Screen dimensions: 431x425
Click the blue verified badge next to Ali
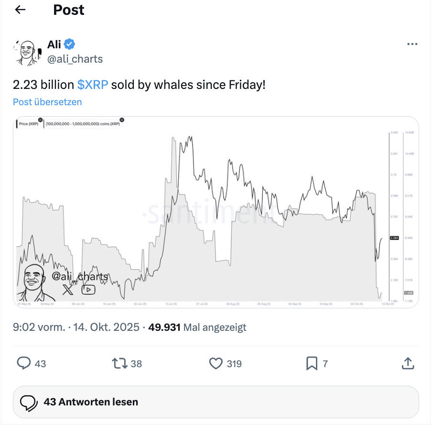70,44
